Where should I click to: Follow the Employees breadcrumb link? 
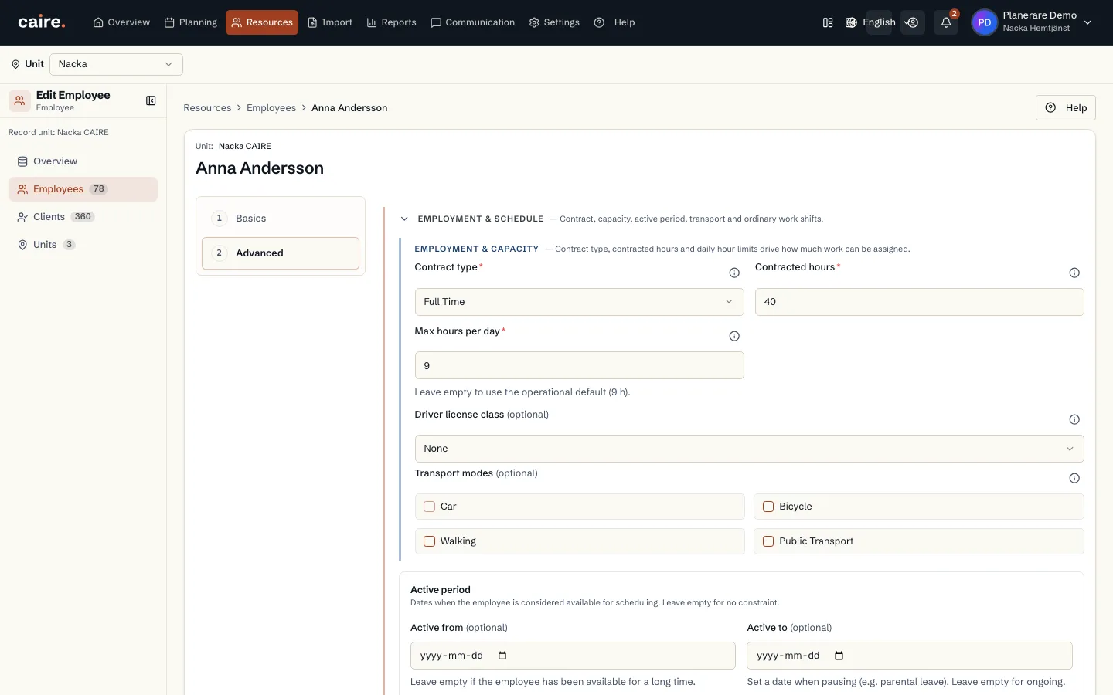coord(271,108)
